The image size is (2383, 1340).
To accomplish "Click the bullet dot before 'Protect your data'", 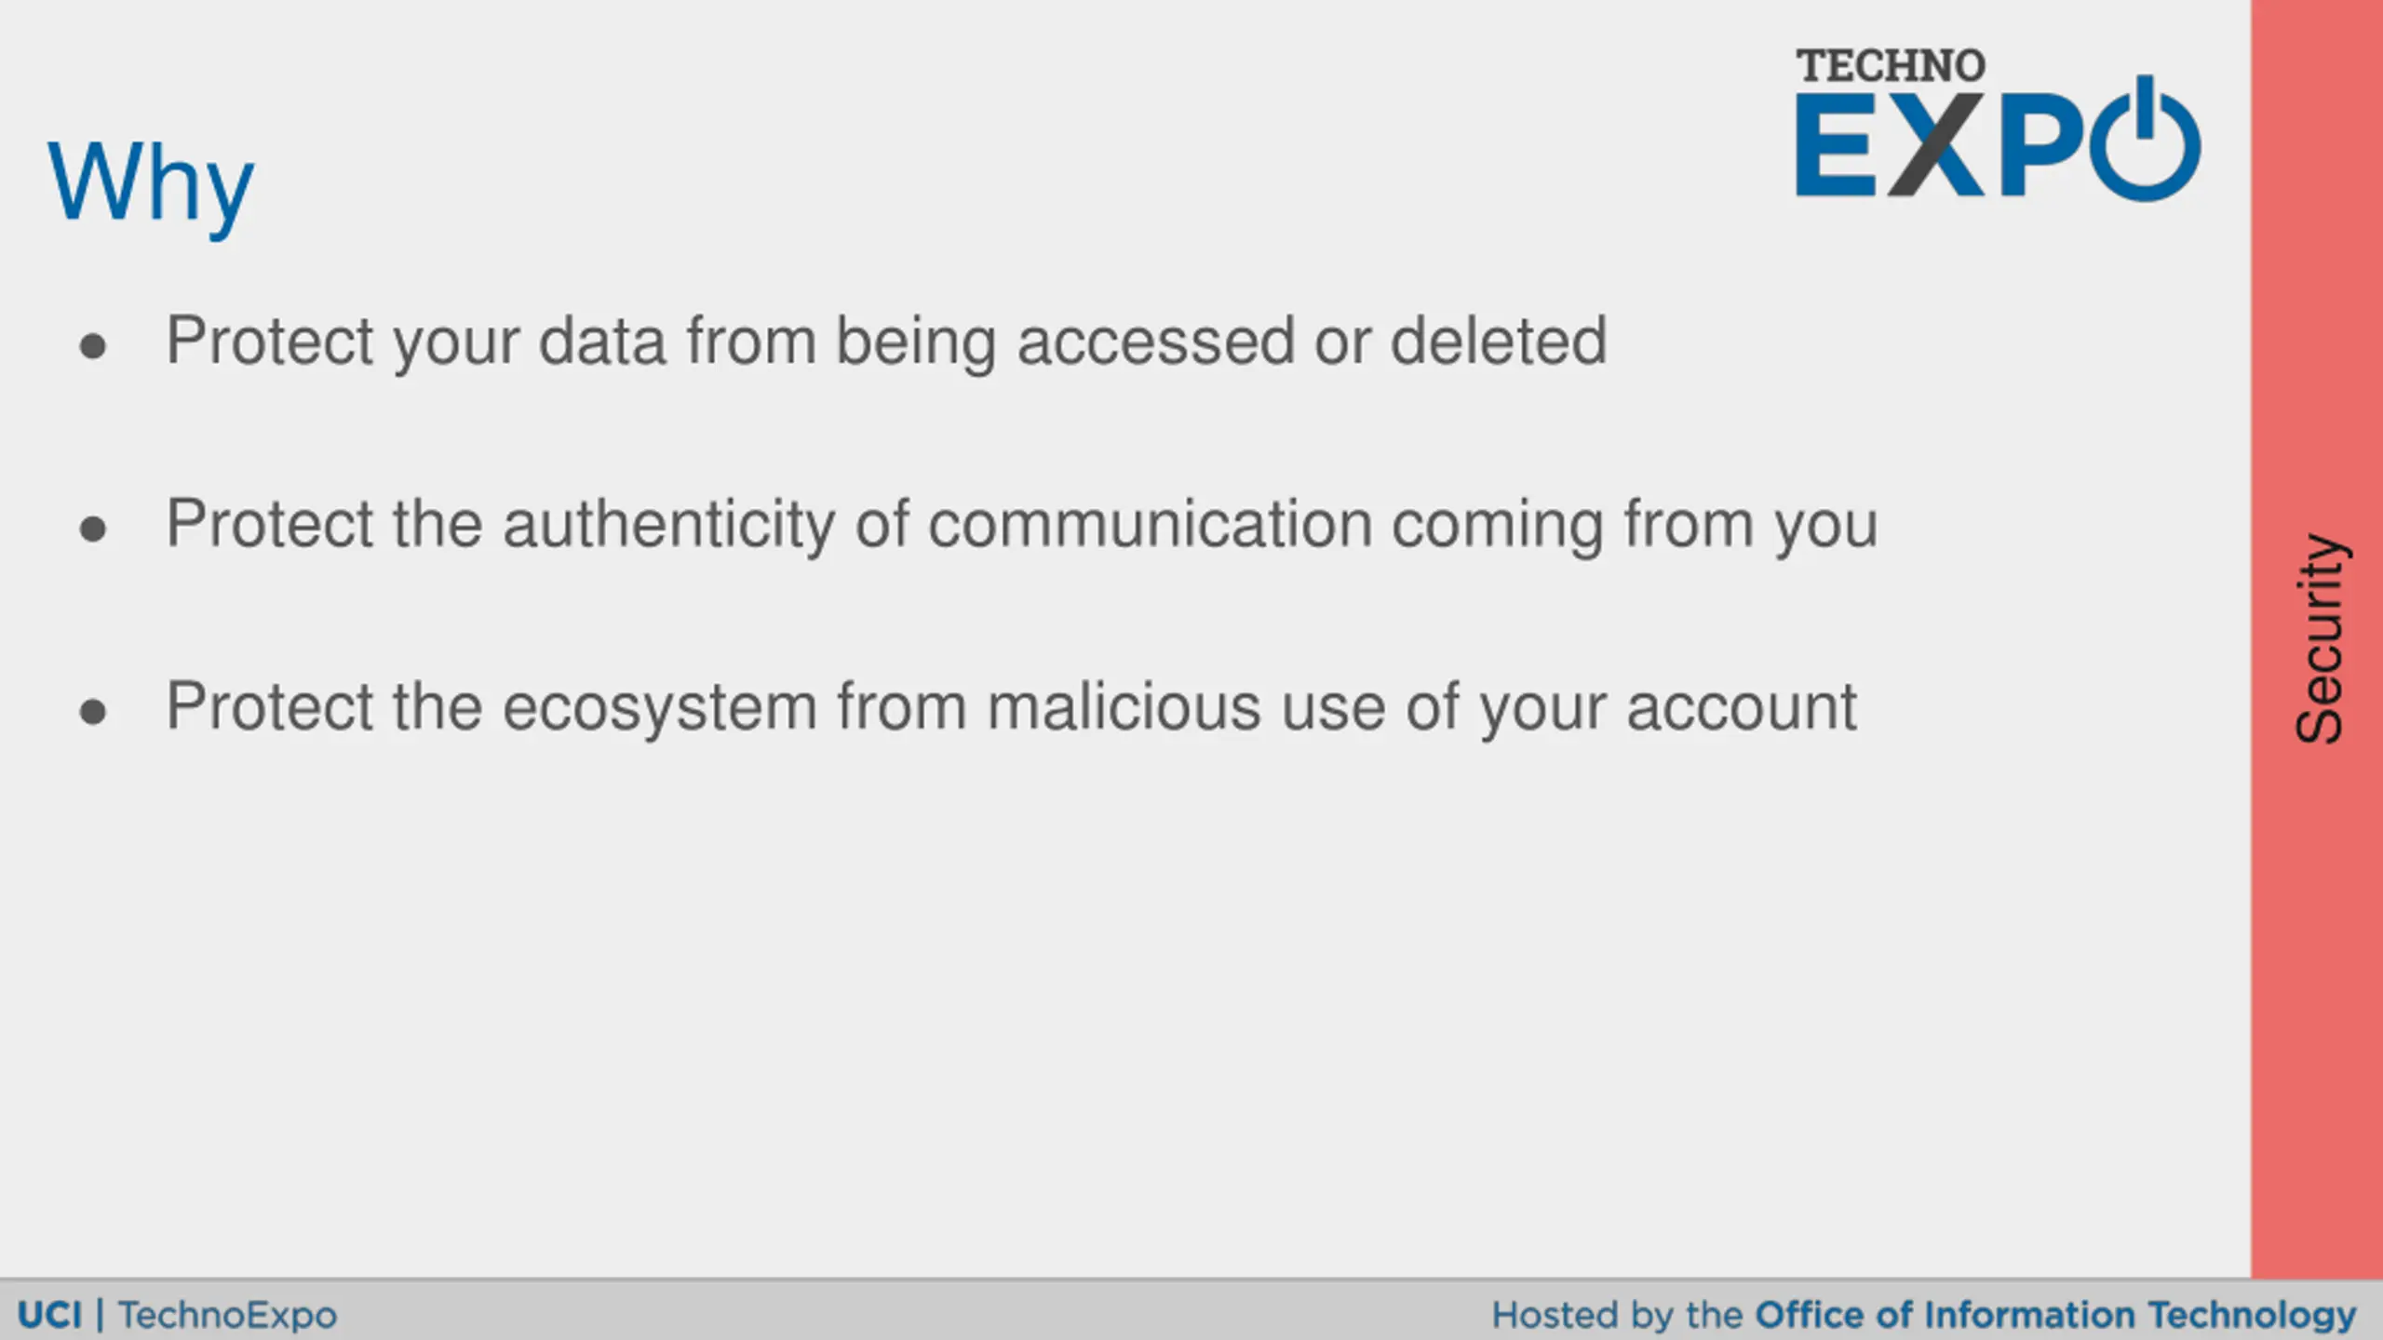I will point(92,347).
